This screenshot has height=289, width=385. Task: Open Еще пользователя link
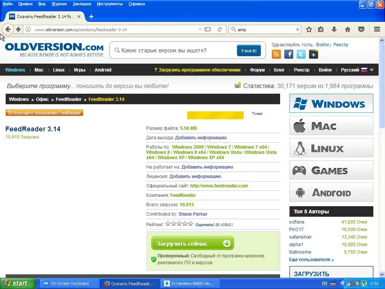311,260
